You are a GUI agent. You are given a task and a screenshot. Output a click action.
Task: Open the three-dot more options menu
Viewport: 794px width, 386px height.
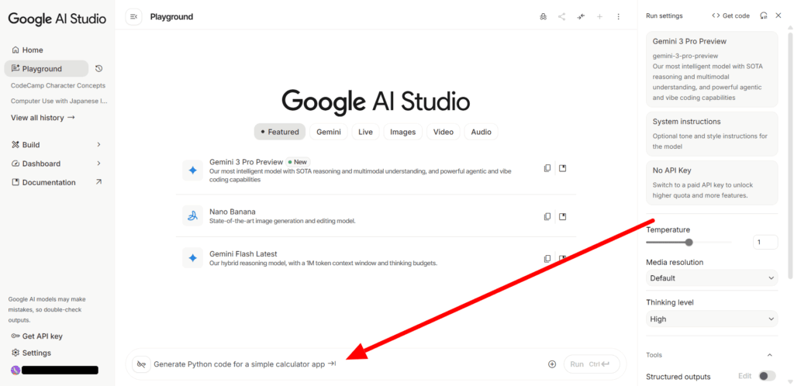(618, 16)
